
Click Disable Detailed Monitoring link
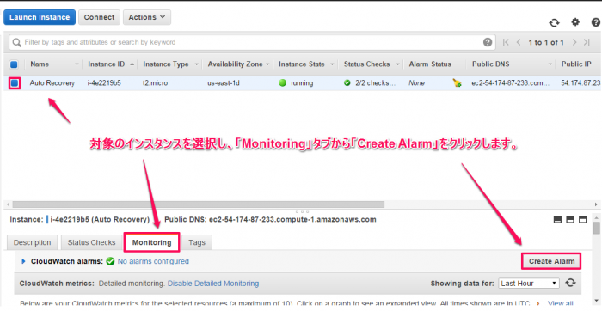pos(213,284)
